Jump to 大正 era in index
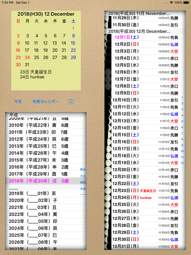 [x=83, y=176]
